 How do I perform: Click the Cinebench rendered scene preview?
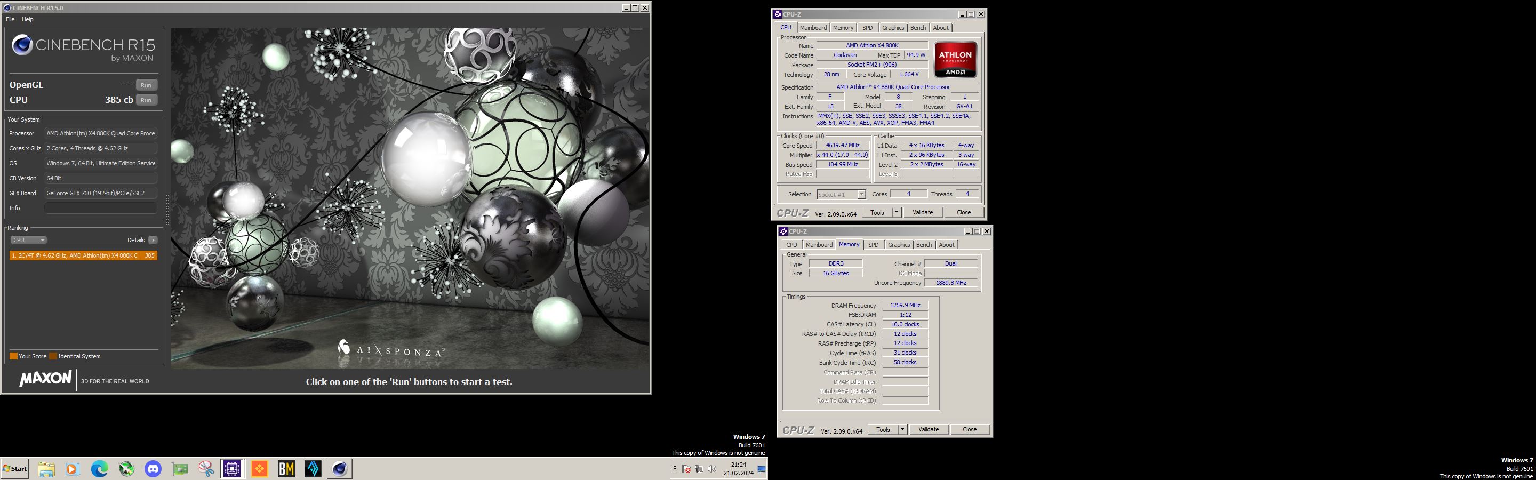coord(410,198)
